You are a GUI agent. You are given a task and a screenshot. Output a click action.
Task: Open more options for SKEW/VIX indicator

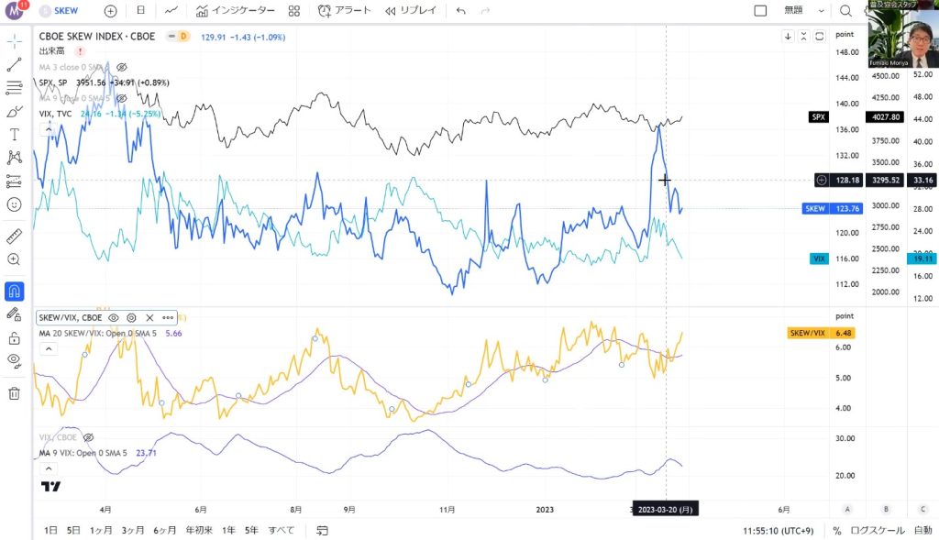(x=168, y=318)
